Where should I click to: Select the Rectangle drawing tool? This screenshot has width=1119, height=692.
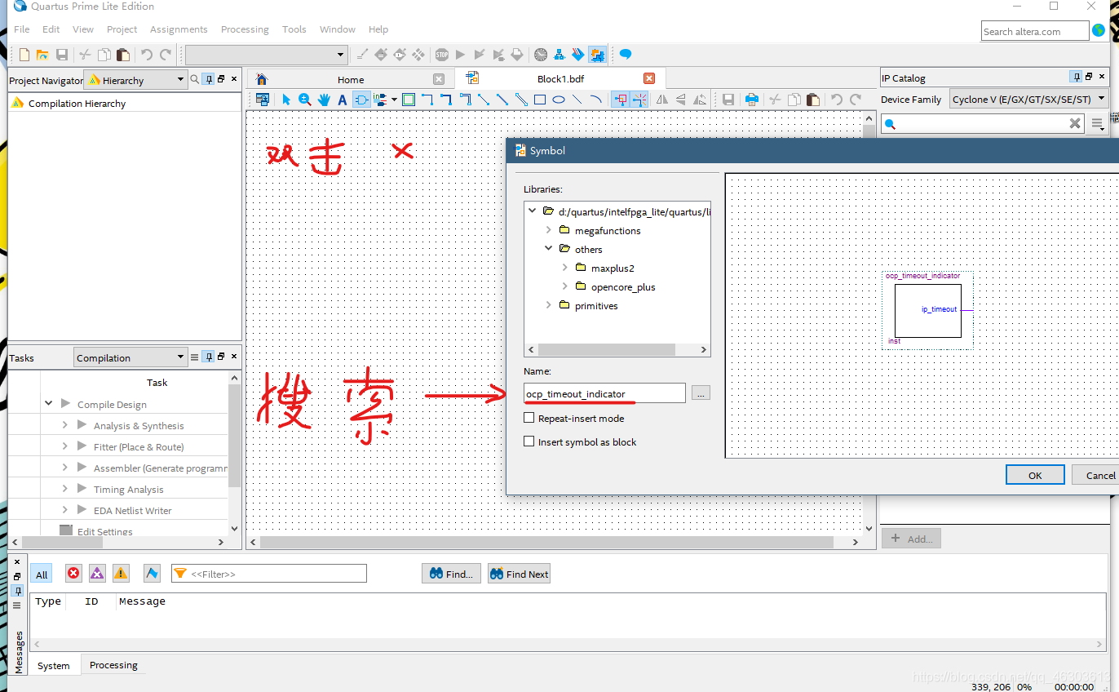pyautogui.click(x=540, y=100)
